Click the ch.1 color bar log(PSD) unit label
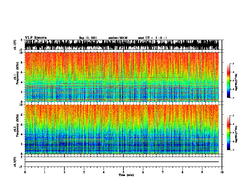This screenshot has height=193, width=250. [236, 82]
